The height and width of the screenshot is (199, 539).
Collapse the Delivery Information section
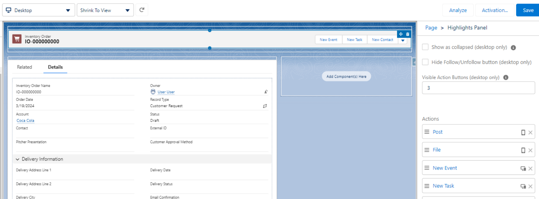(x=18, y=159)
